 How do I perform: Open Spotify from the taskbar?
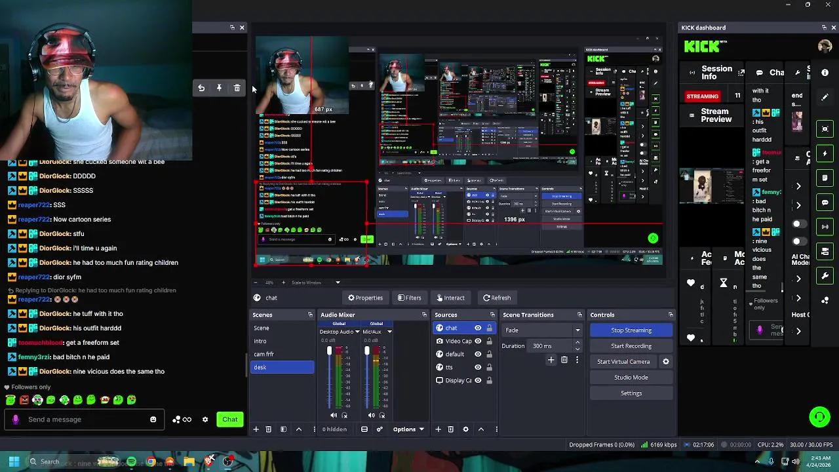coord(132,462)
